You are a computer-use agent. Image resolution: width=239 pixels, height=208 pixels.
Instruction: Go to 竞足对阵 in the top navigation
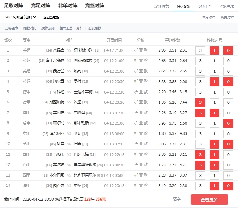pos(41,6)
